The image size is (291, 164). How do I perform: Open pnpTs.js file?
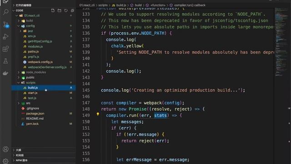pos(44,56)
